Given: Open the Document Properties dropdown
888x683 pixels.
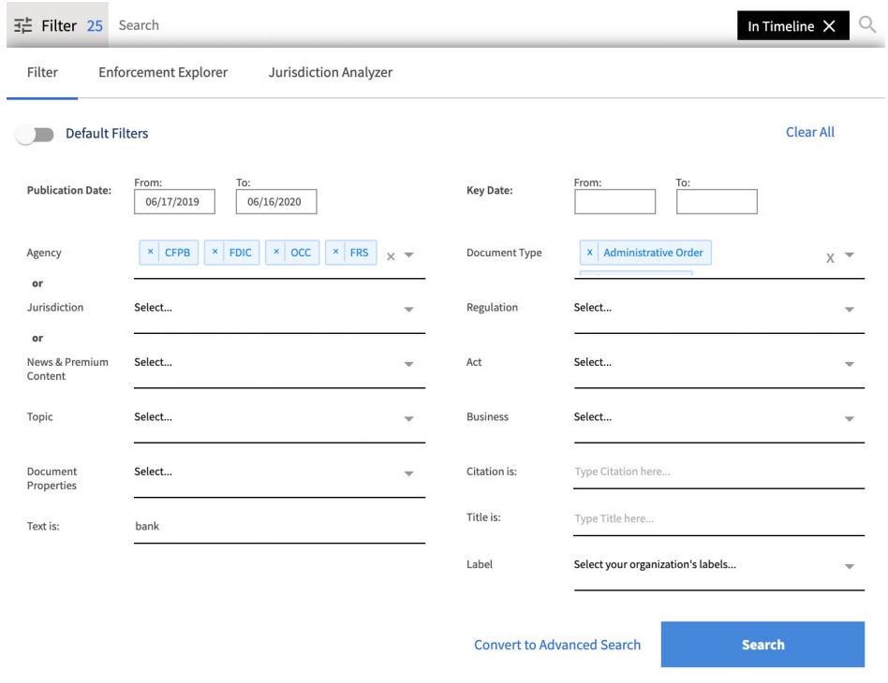Looking at the screenshot, I should tap(279, 472).
